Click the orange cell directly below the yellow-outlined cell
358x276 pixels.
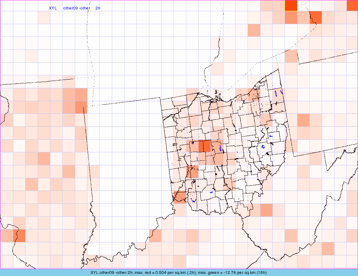coord(291,18)
